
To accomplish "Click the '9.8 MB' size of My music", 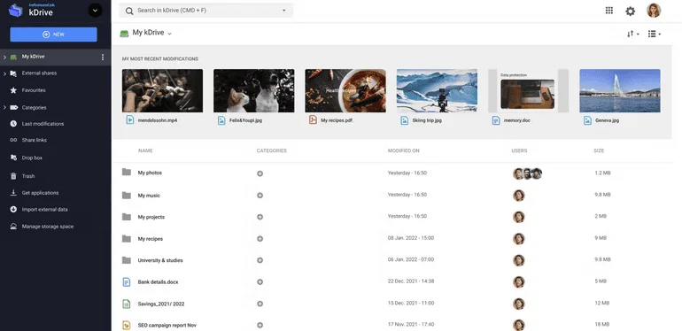I will pos(602,195).
